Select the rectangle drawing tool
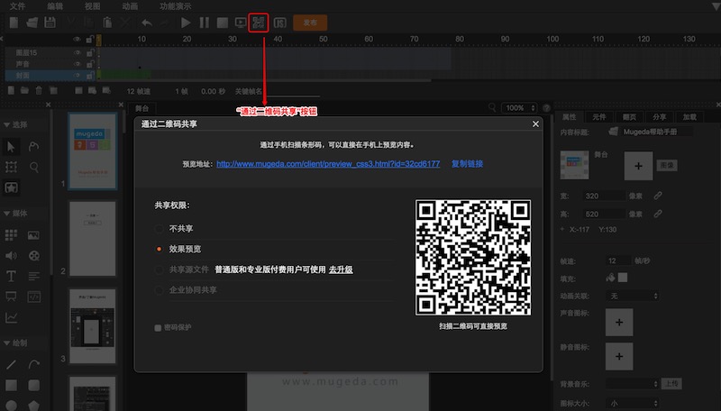 (11, 385)
